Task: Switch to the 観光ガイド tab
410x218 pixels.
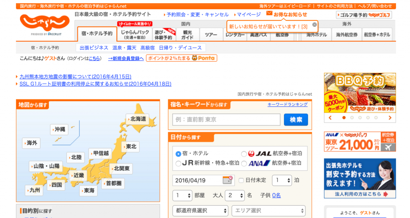Action: point(187,34)
